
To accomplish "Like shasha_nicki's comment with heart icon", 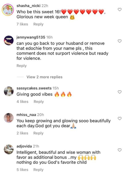I will 120,9.
